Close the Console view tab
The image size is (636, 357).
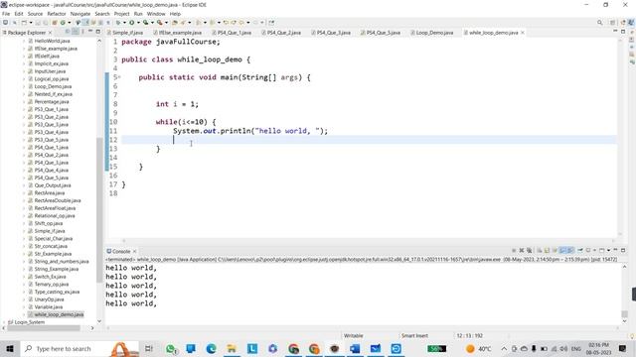point(135,251)
